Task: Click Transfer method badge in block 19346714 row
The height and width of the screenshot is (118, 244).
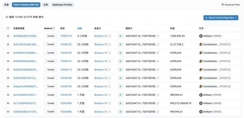Action: click(x=51, y=70)
